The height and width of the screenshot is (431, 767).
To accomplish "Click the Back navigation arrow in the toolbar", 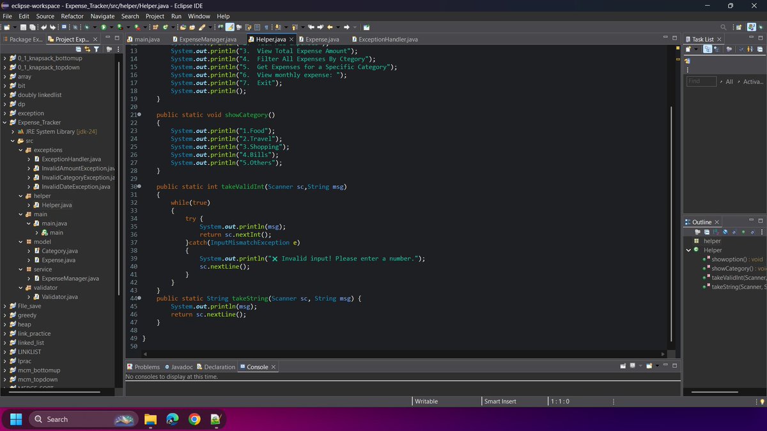I will [330, 27].
